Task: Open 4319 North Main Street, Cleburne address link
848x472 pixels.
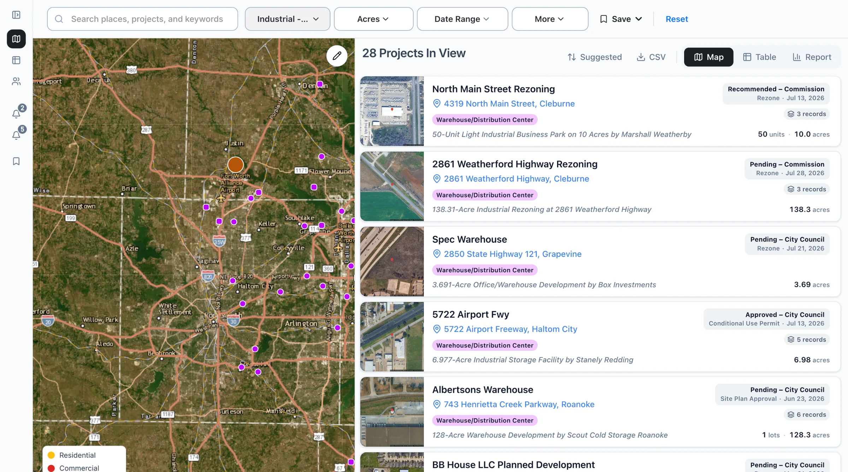Action: 509,104
